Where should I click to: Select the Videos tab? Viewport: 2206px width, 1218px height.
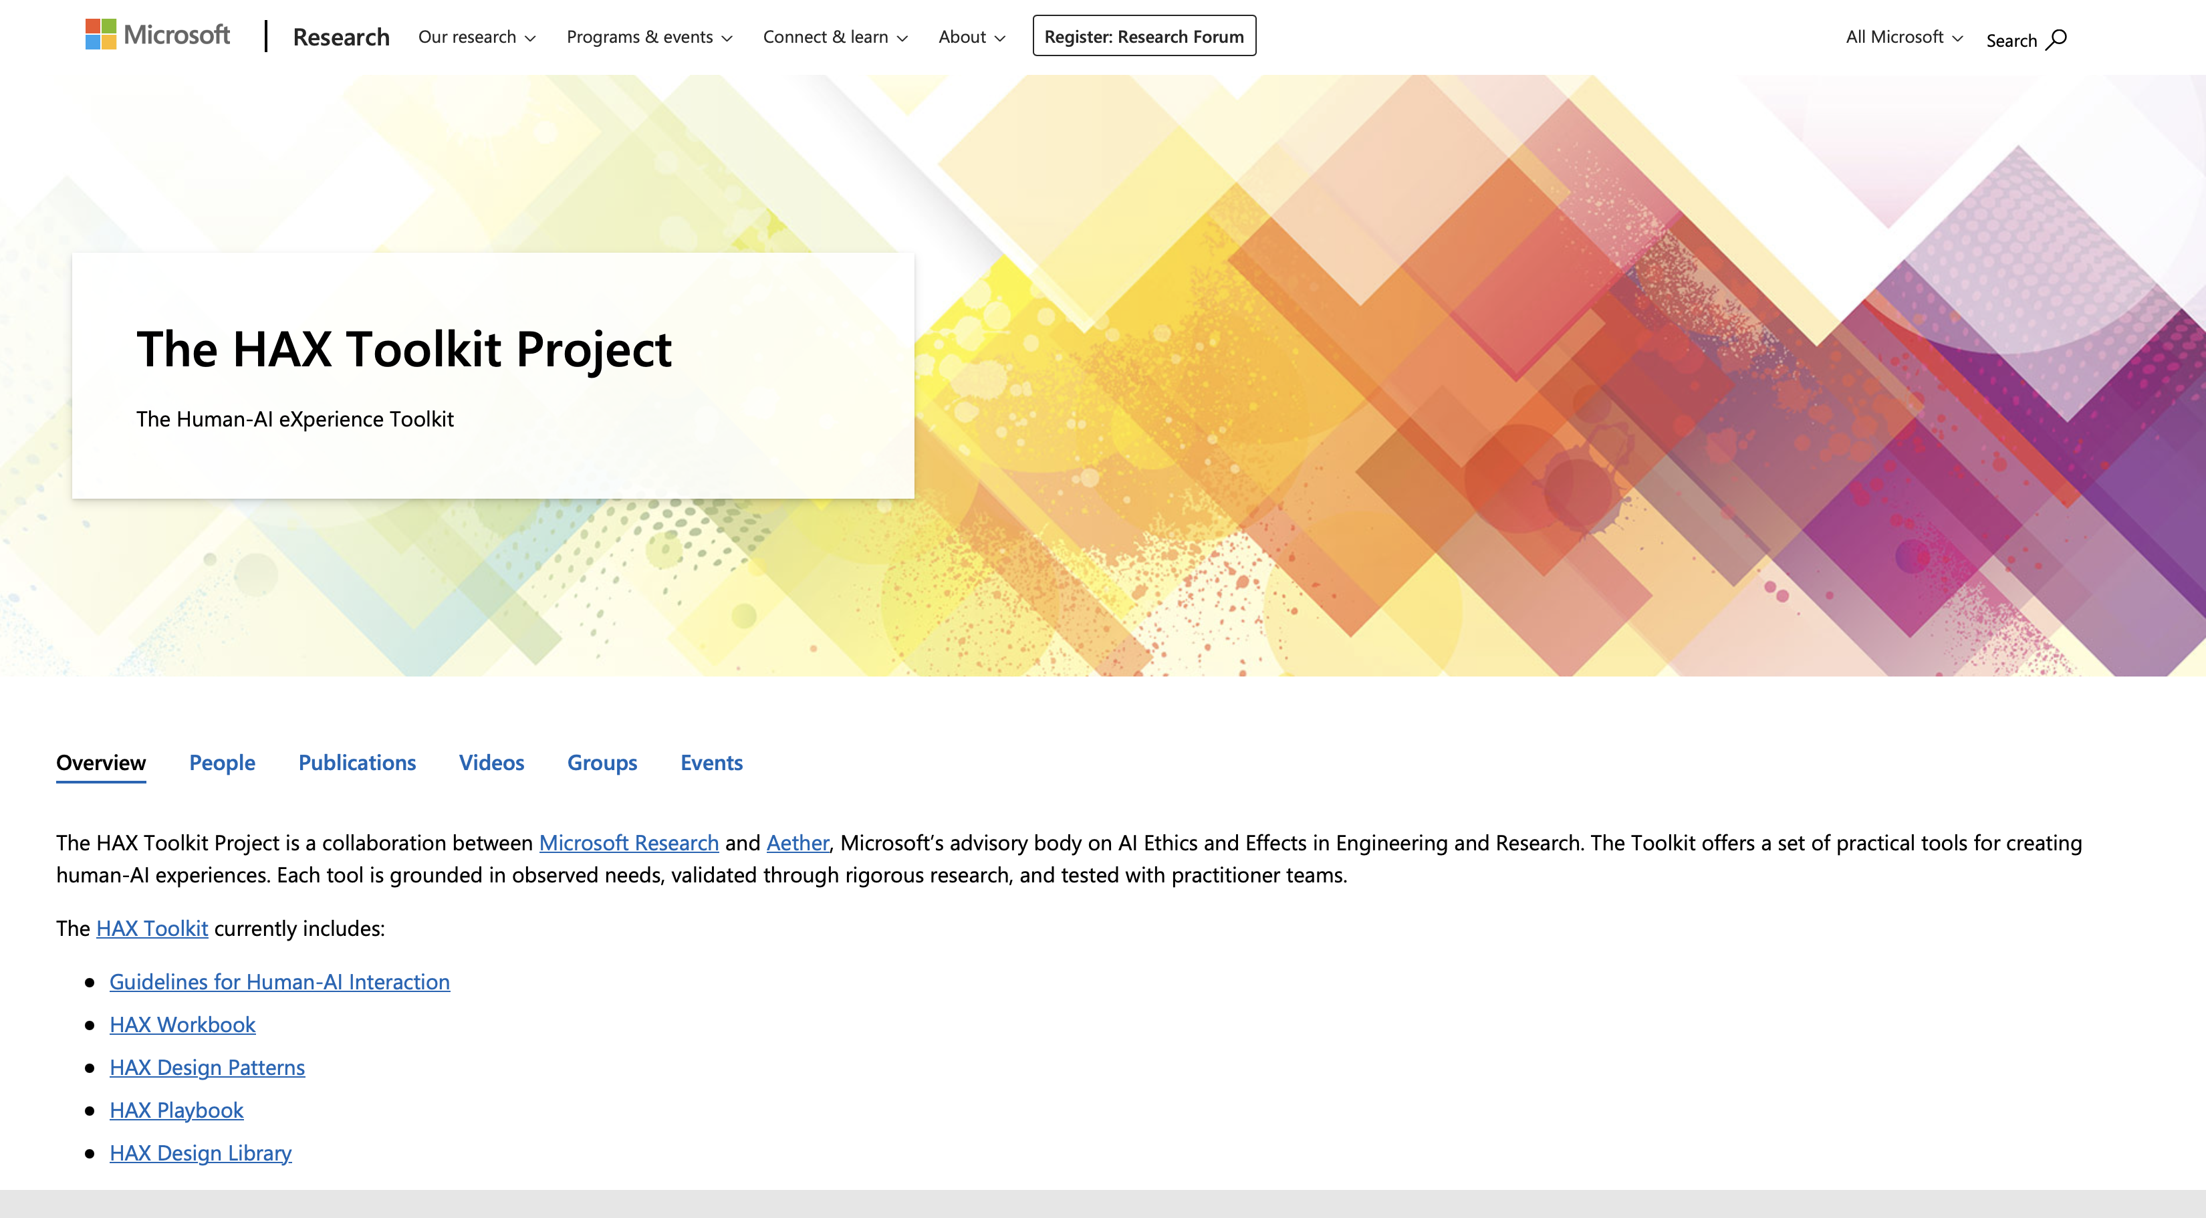click(x=491, y=762)
